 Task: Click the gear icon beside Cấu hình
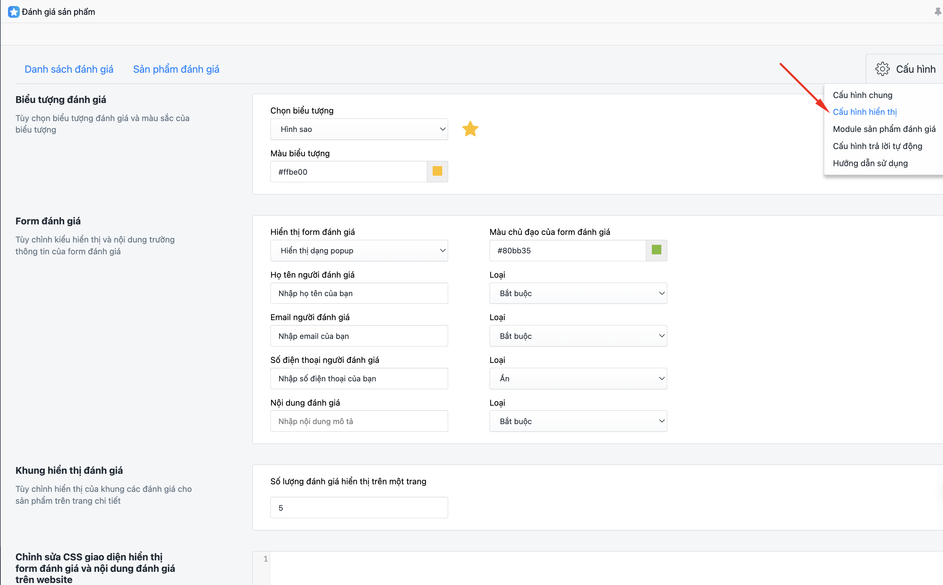coord(882,69)
